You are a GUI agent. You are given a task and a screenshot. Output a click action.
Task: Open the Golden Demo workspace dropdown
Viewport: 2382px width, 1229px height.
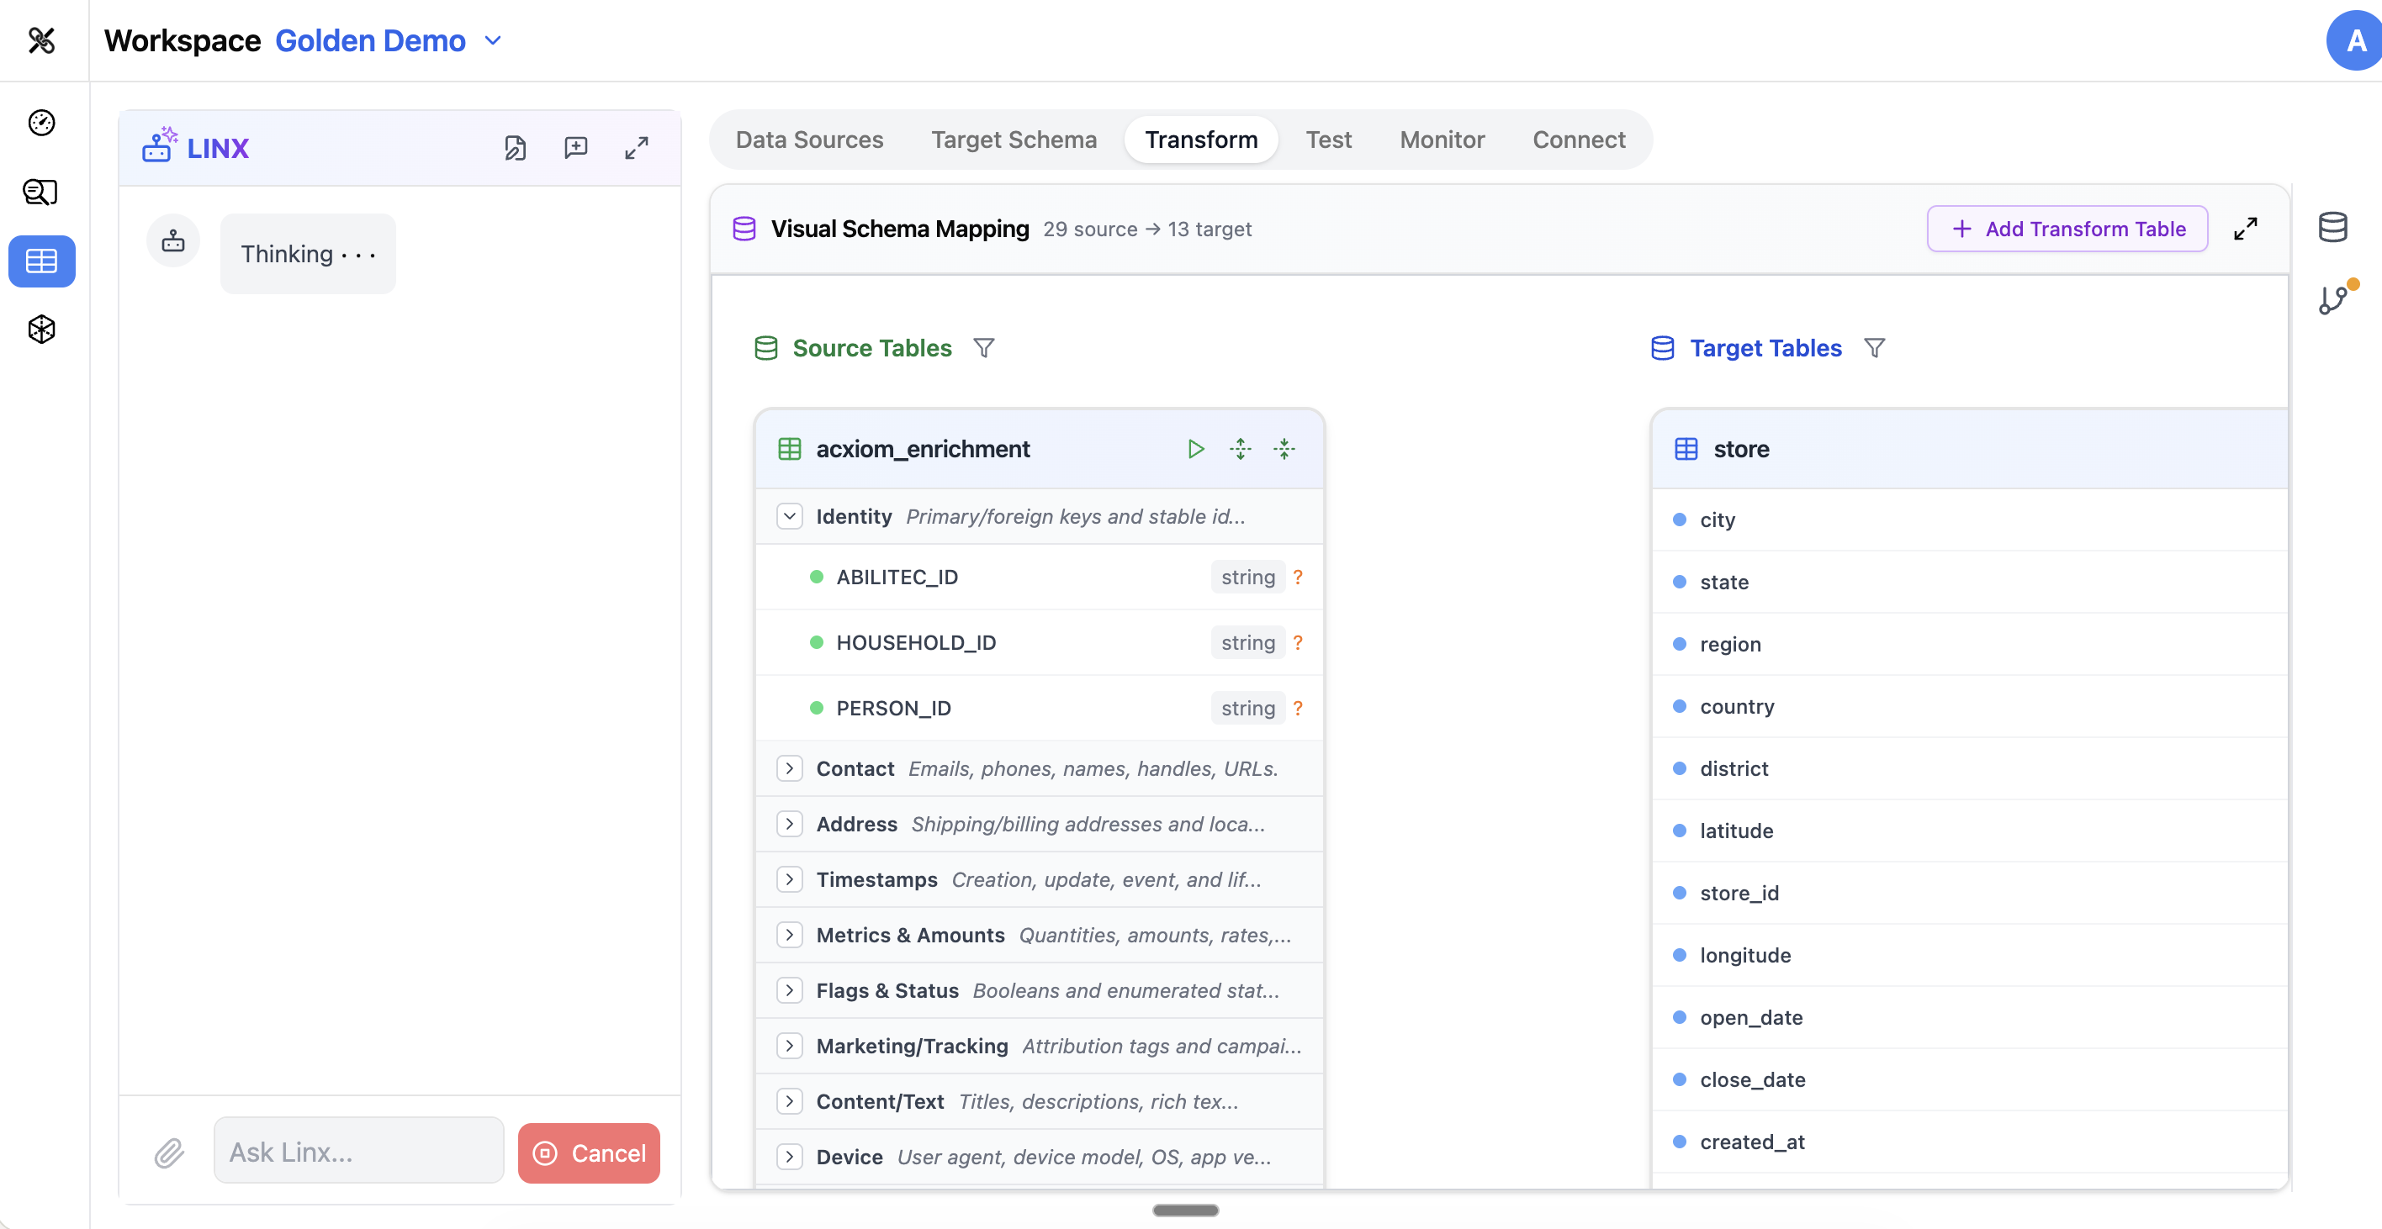click(x=493, y=40)
